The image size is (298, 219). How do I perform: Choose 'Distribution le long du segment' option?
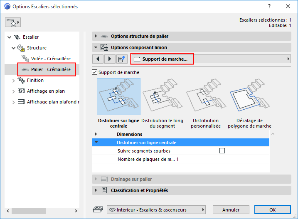[163, 96]
